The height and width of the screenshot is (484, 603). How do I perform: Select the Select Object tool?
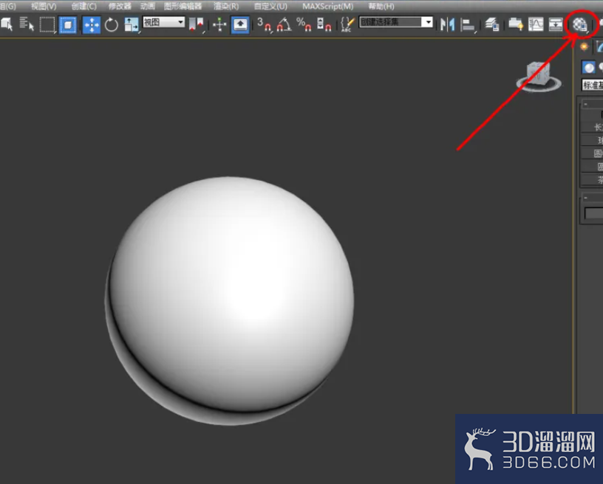tap(7, 24)
